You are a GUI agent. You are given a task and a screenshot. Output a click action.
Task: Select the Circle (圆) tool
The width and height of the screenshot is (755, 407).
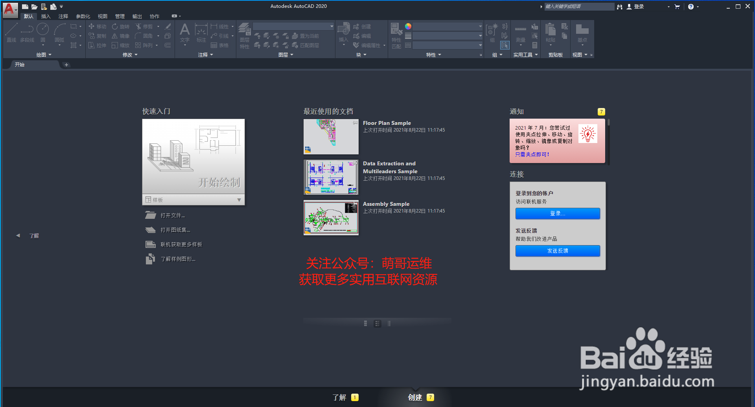coord(43,32)
